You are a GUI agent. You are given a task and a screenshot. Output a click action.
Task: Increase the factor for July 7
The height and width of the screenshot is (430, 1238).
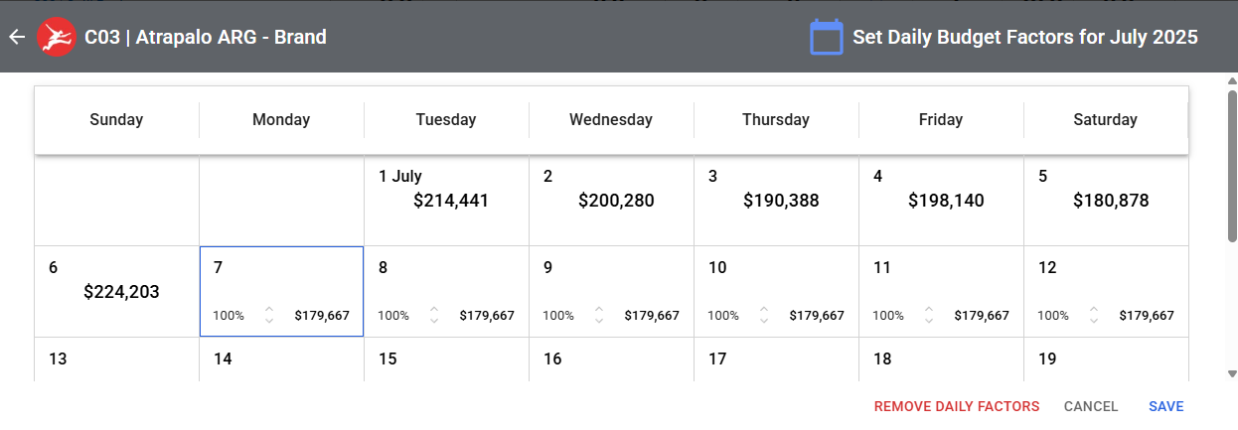(x=268, y=310)
